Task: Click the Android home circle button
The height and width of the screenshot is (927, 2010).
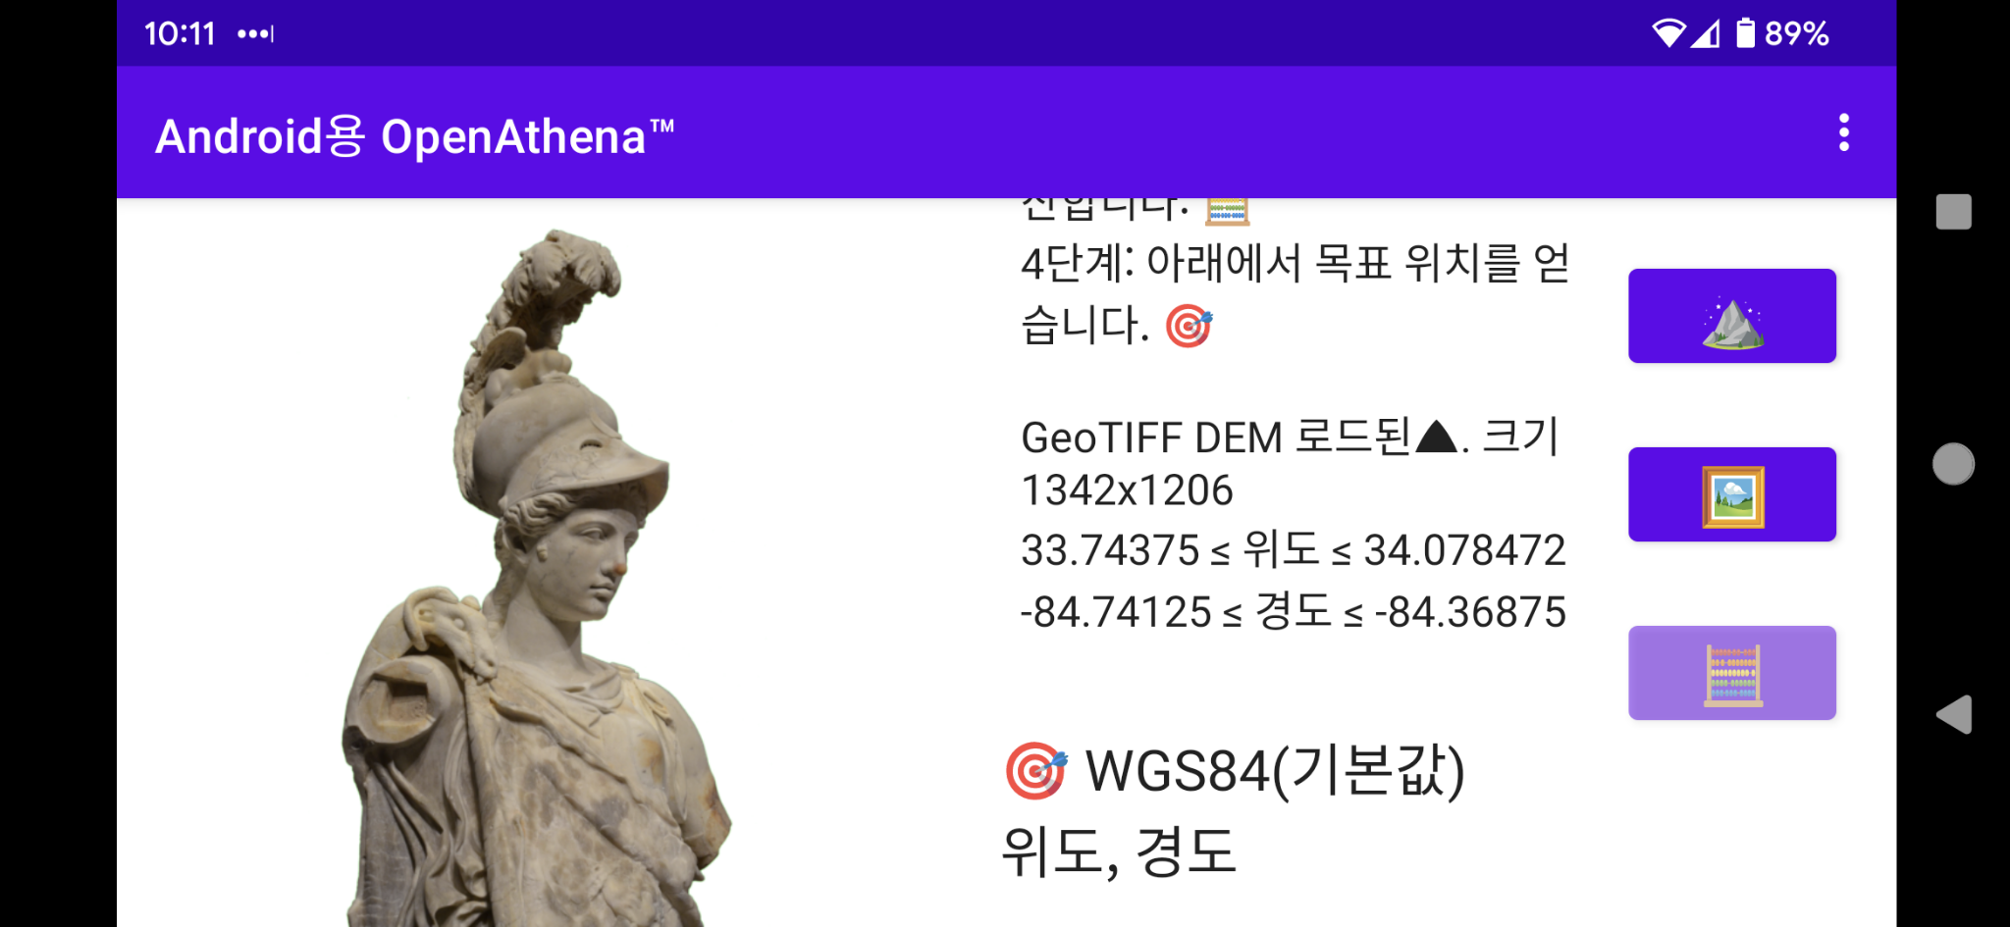Action: click(x=1953, y=464)
